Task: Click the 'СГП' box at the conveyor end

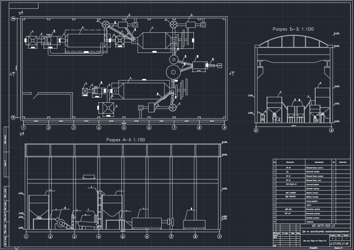Action: click(220, 66)
